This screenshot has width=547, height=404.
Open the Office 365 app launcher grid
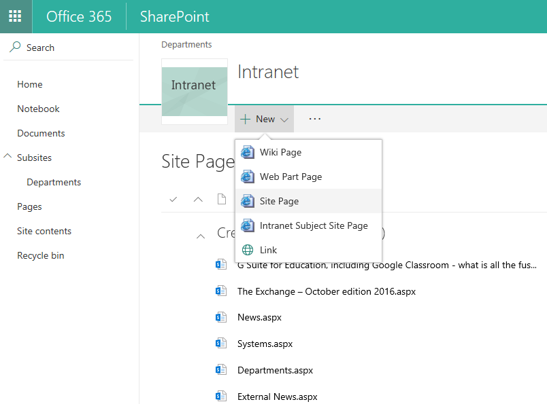tap(15, 16)
